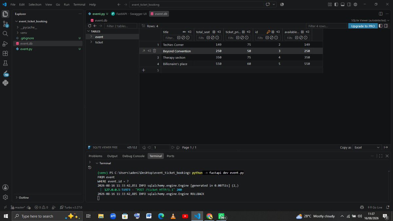Open the Copy as Excel format dropdown

[x=368, y=147]
